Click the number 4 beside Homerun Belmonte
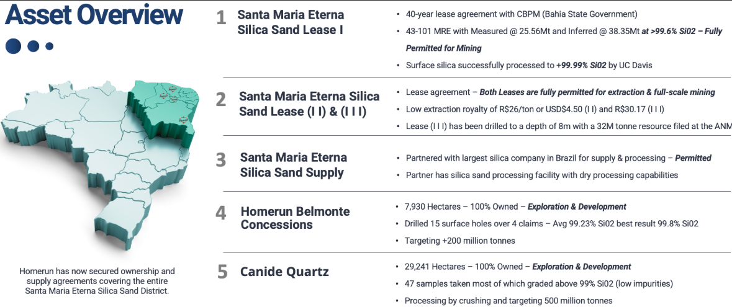 click(221, 213)
